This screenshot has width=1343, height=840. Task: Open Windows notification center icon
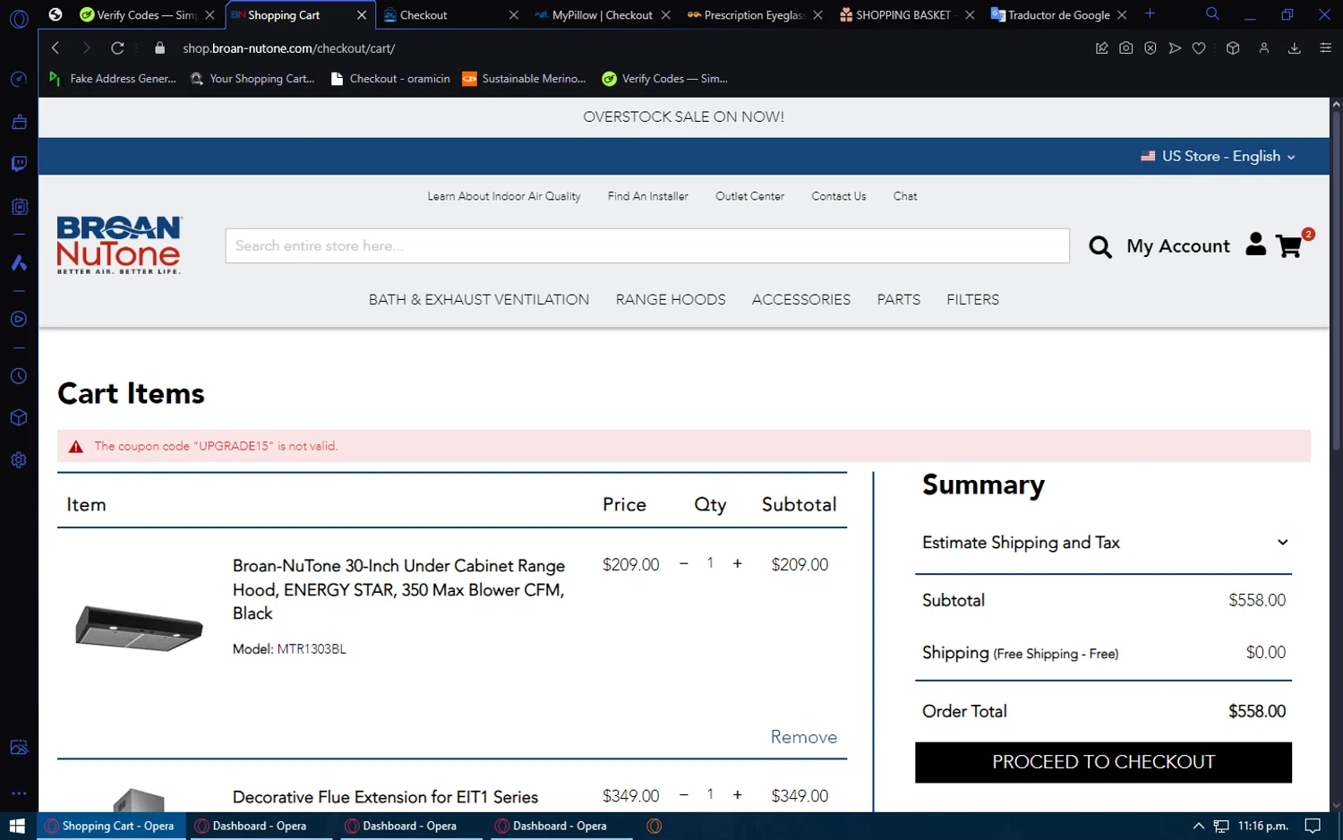pos(1313,826)
